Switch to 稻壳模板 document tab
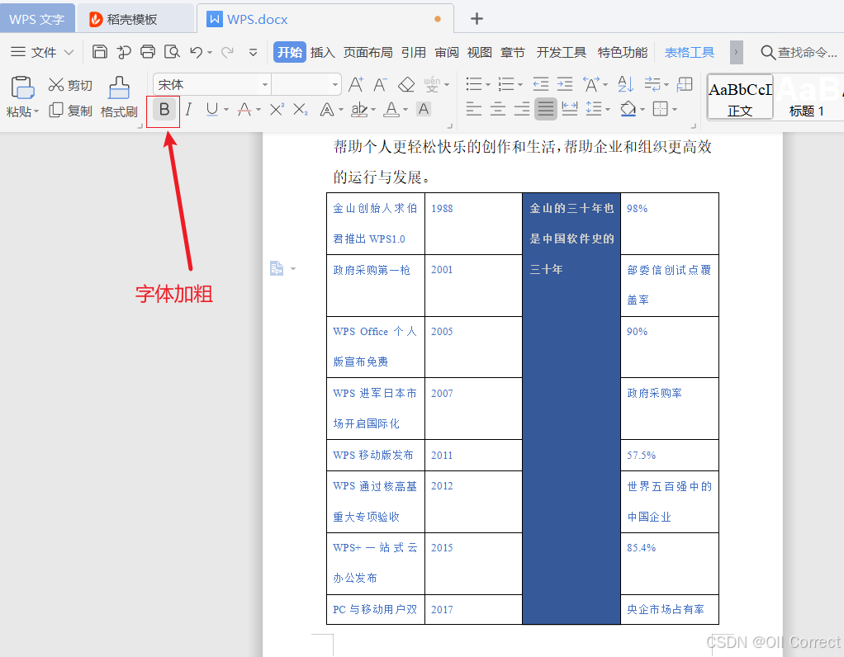The image size is (844, 657). coord(135,19)
